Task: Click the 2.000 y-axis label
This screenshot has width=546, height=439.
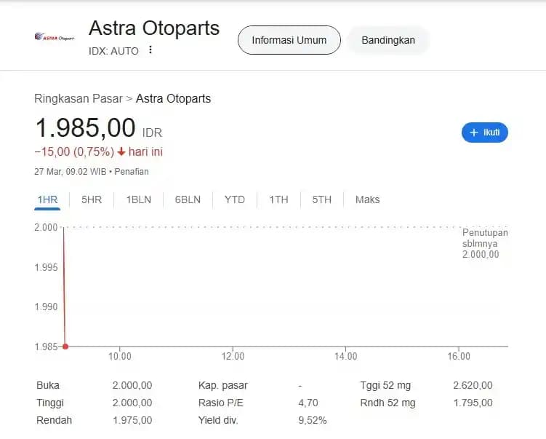Action: coord(46,227)
